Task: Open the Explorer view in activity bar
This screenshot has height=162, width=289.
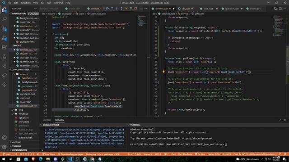Action: (x=4, y=10)
